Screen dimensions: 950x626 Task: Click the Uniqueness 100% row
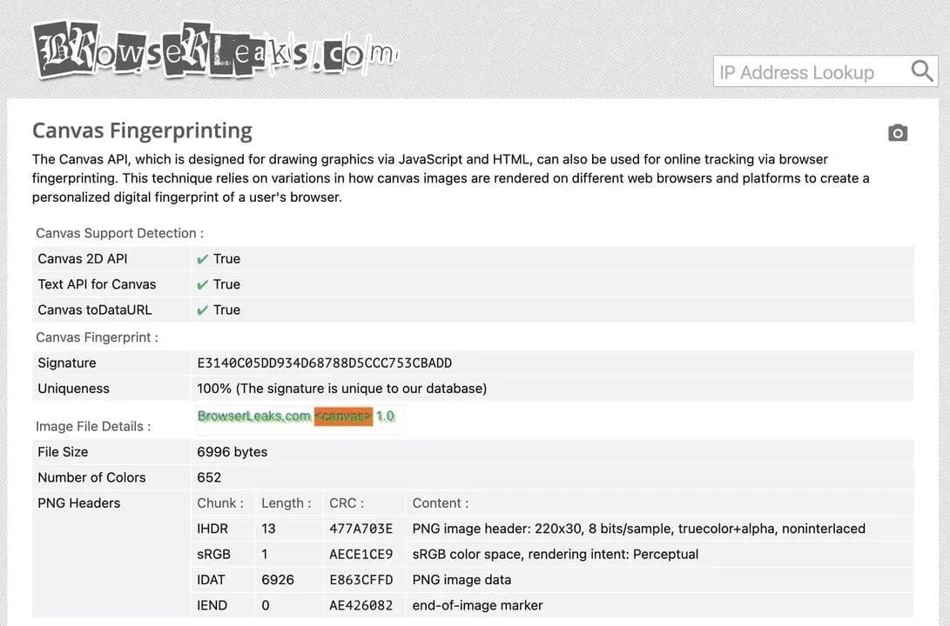(340, 388)
